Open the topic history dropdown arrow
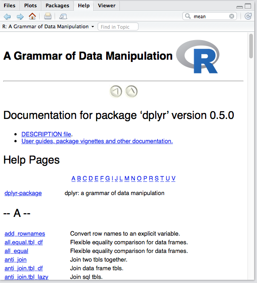Image resolution: width=257 pixels, height=283 pixels. click(x=93, y=27)
